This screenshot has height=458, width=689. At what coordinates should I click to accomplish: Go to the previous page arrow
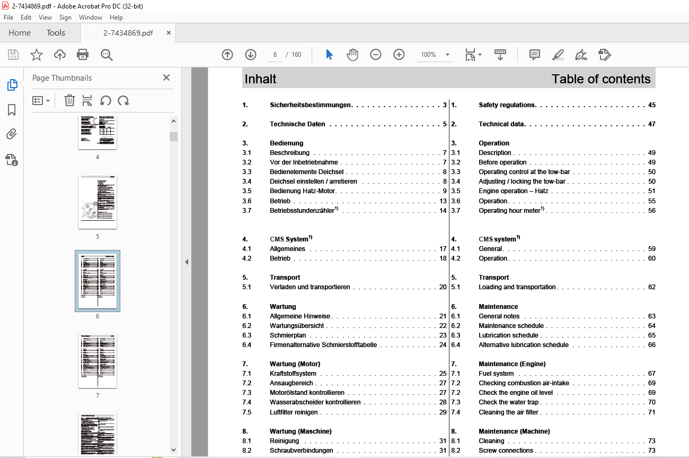(x=227, y=55)
